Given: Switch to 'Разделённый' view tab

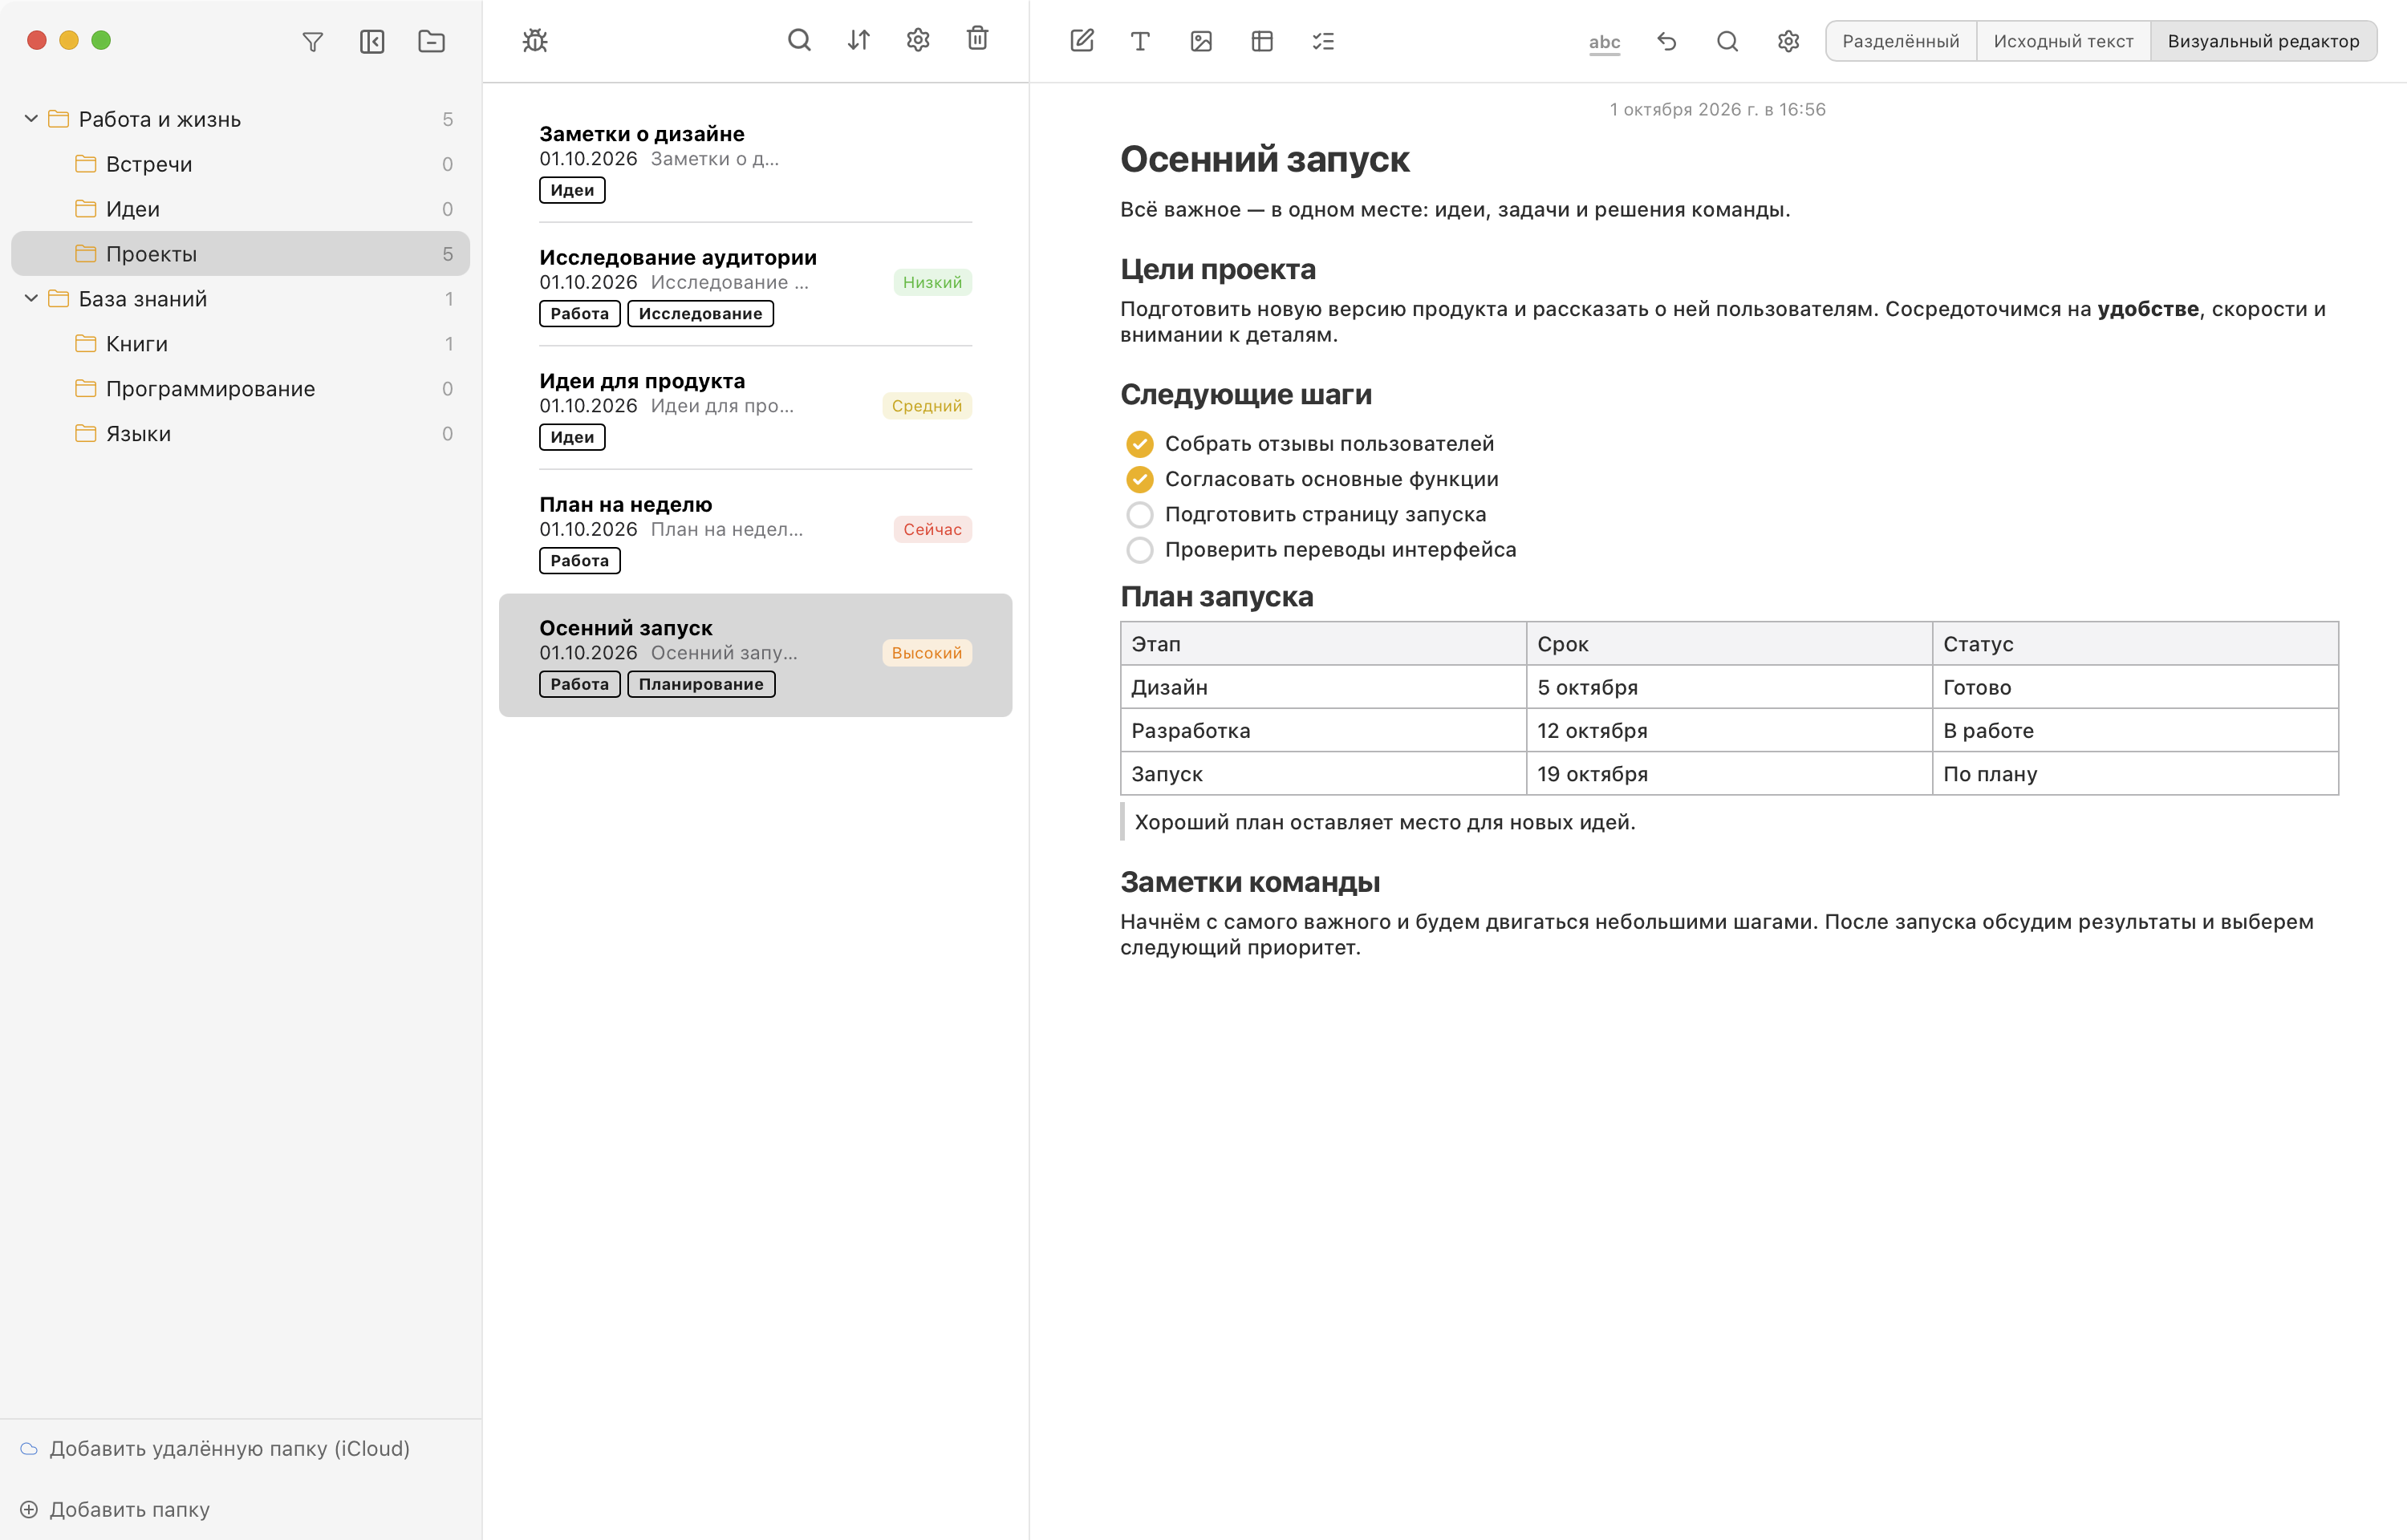Looking at the screenshot, I should pos(1900,41).
